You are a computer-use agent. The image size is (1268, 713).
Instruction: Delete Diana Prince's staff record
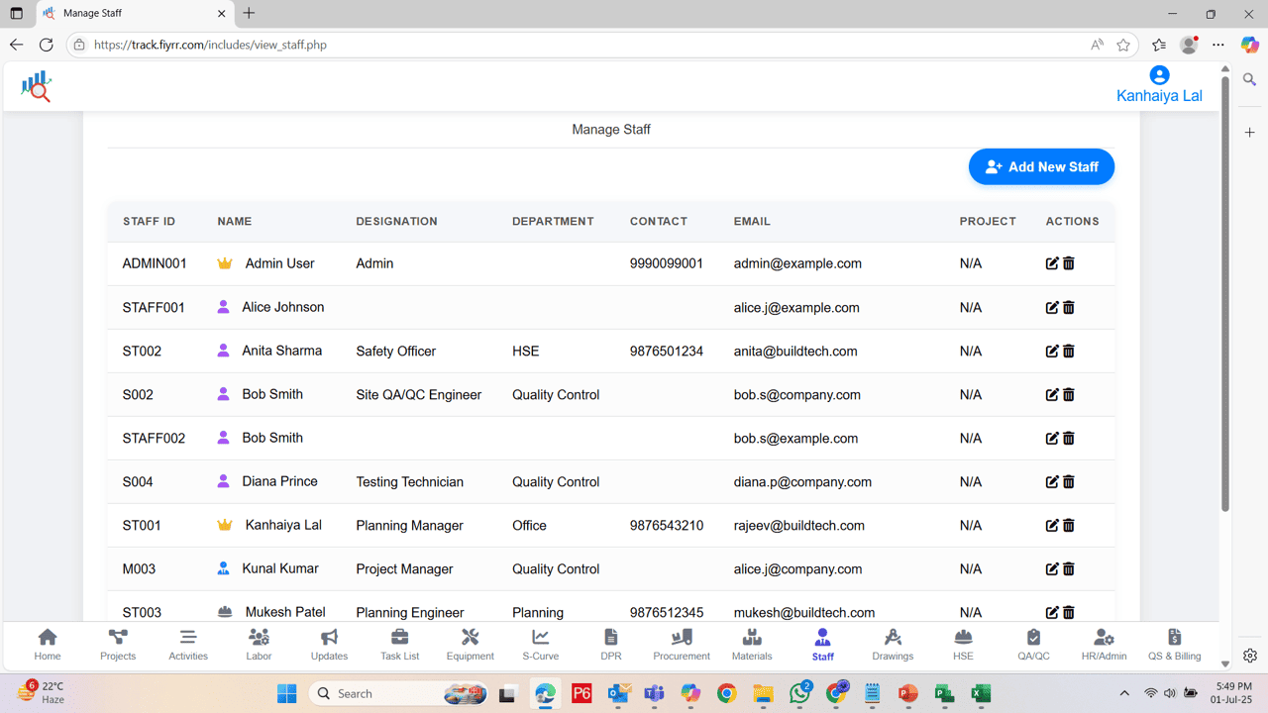point(1069,481)
